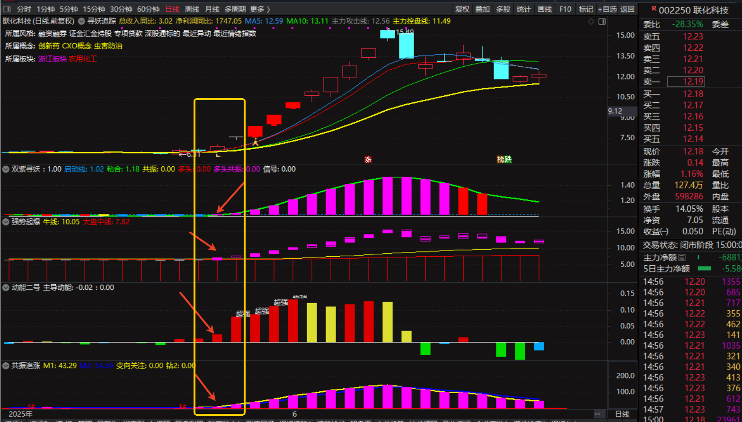The width and height of the screenshot is (742, 422).
Task: Click the 返回 back button
Action: [627, 9]
